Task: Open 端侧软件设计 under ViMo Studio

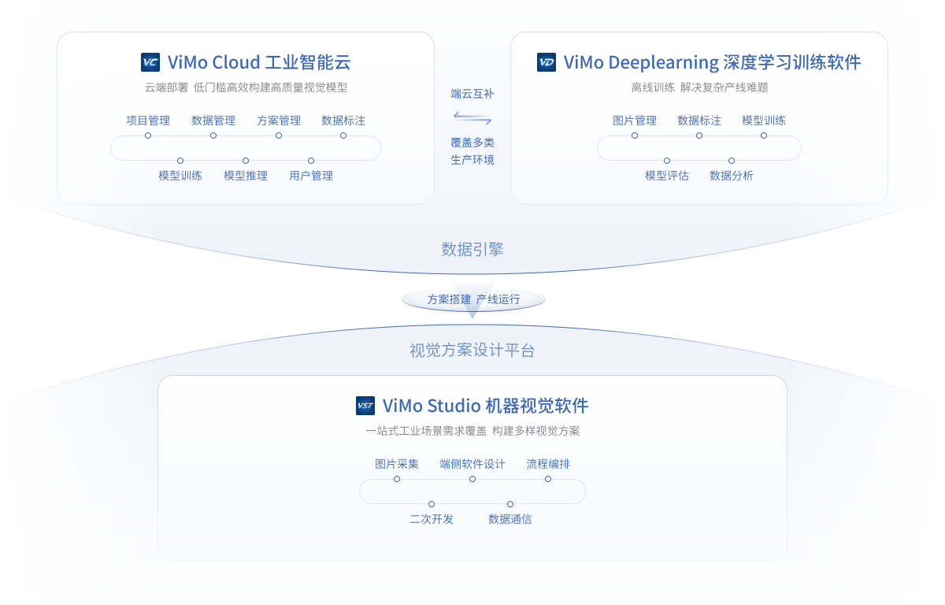Action: [472, 464]
